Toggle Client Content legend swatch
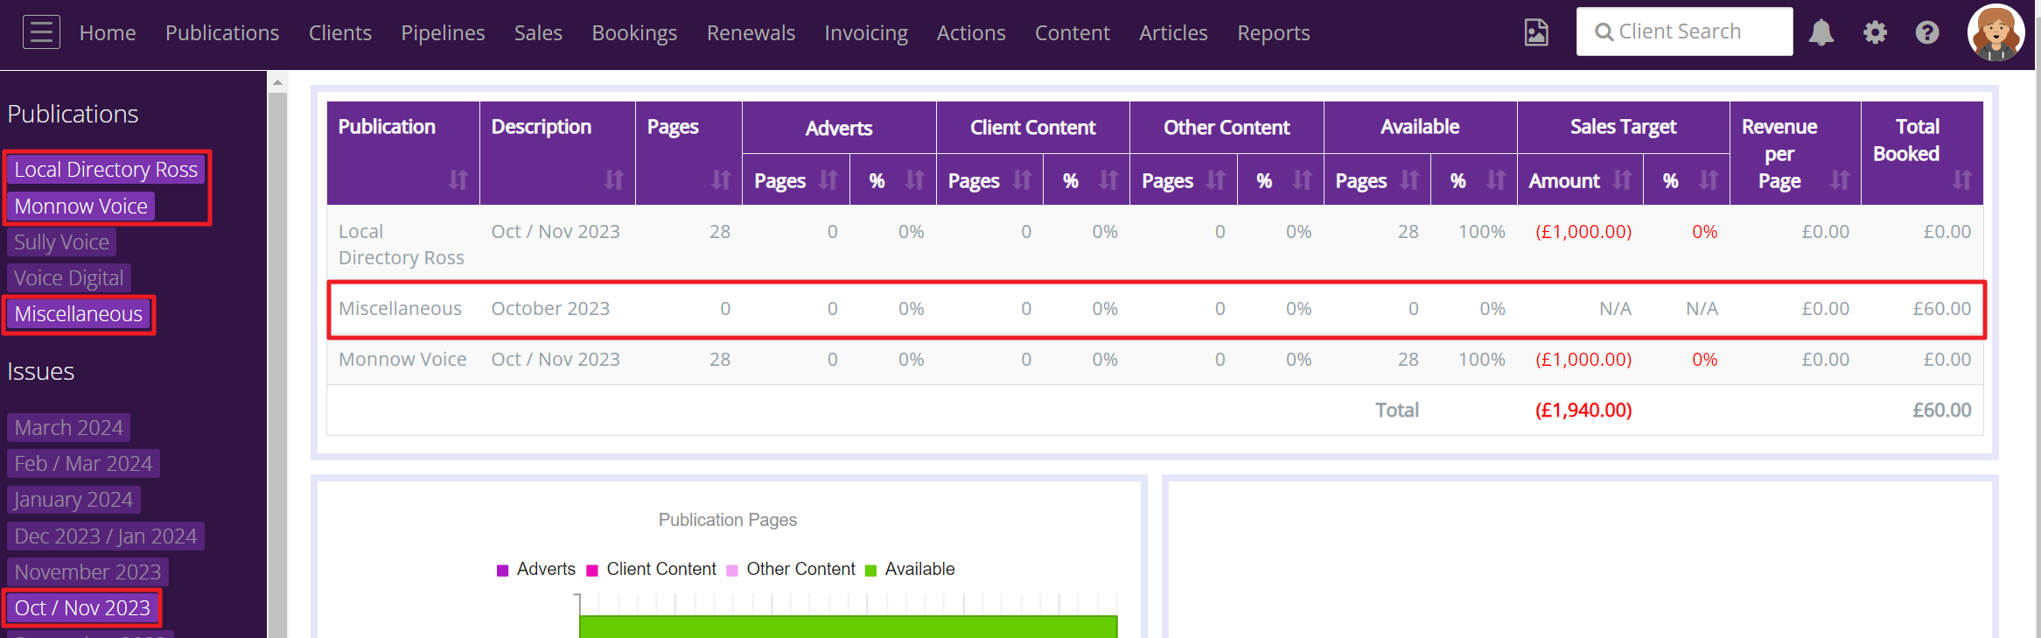This screenshot has width=2041, height=638. [592, 570]
